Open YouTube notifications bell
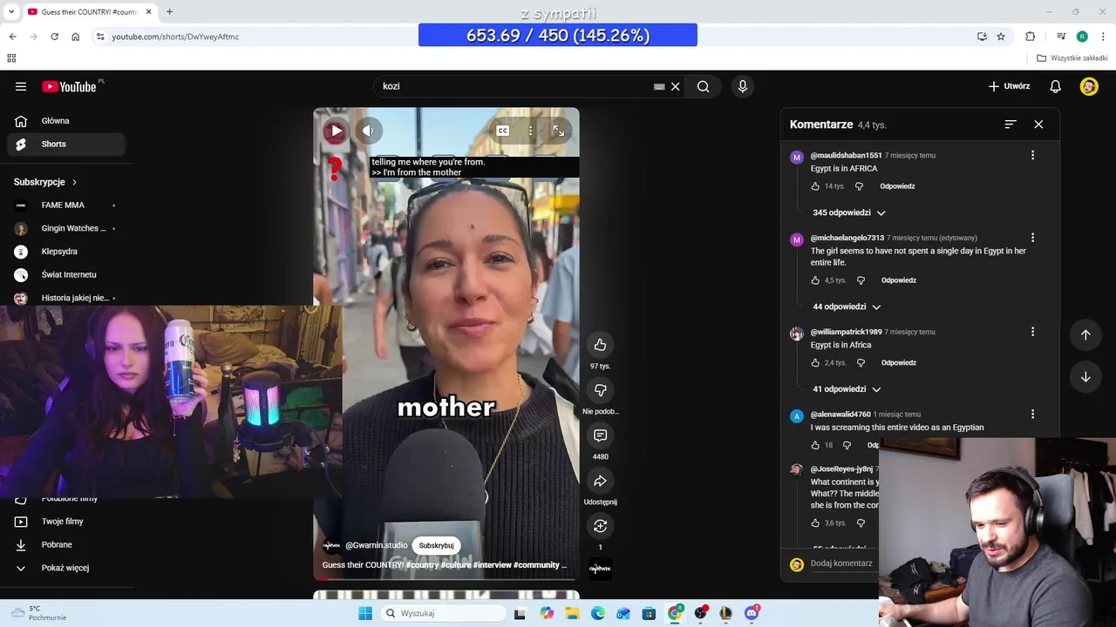This screenshot has width=1116, height=627. click(1055, 86)
